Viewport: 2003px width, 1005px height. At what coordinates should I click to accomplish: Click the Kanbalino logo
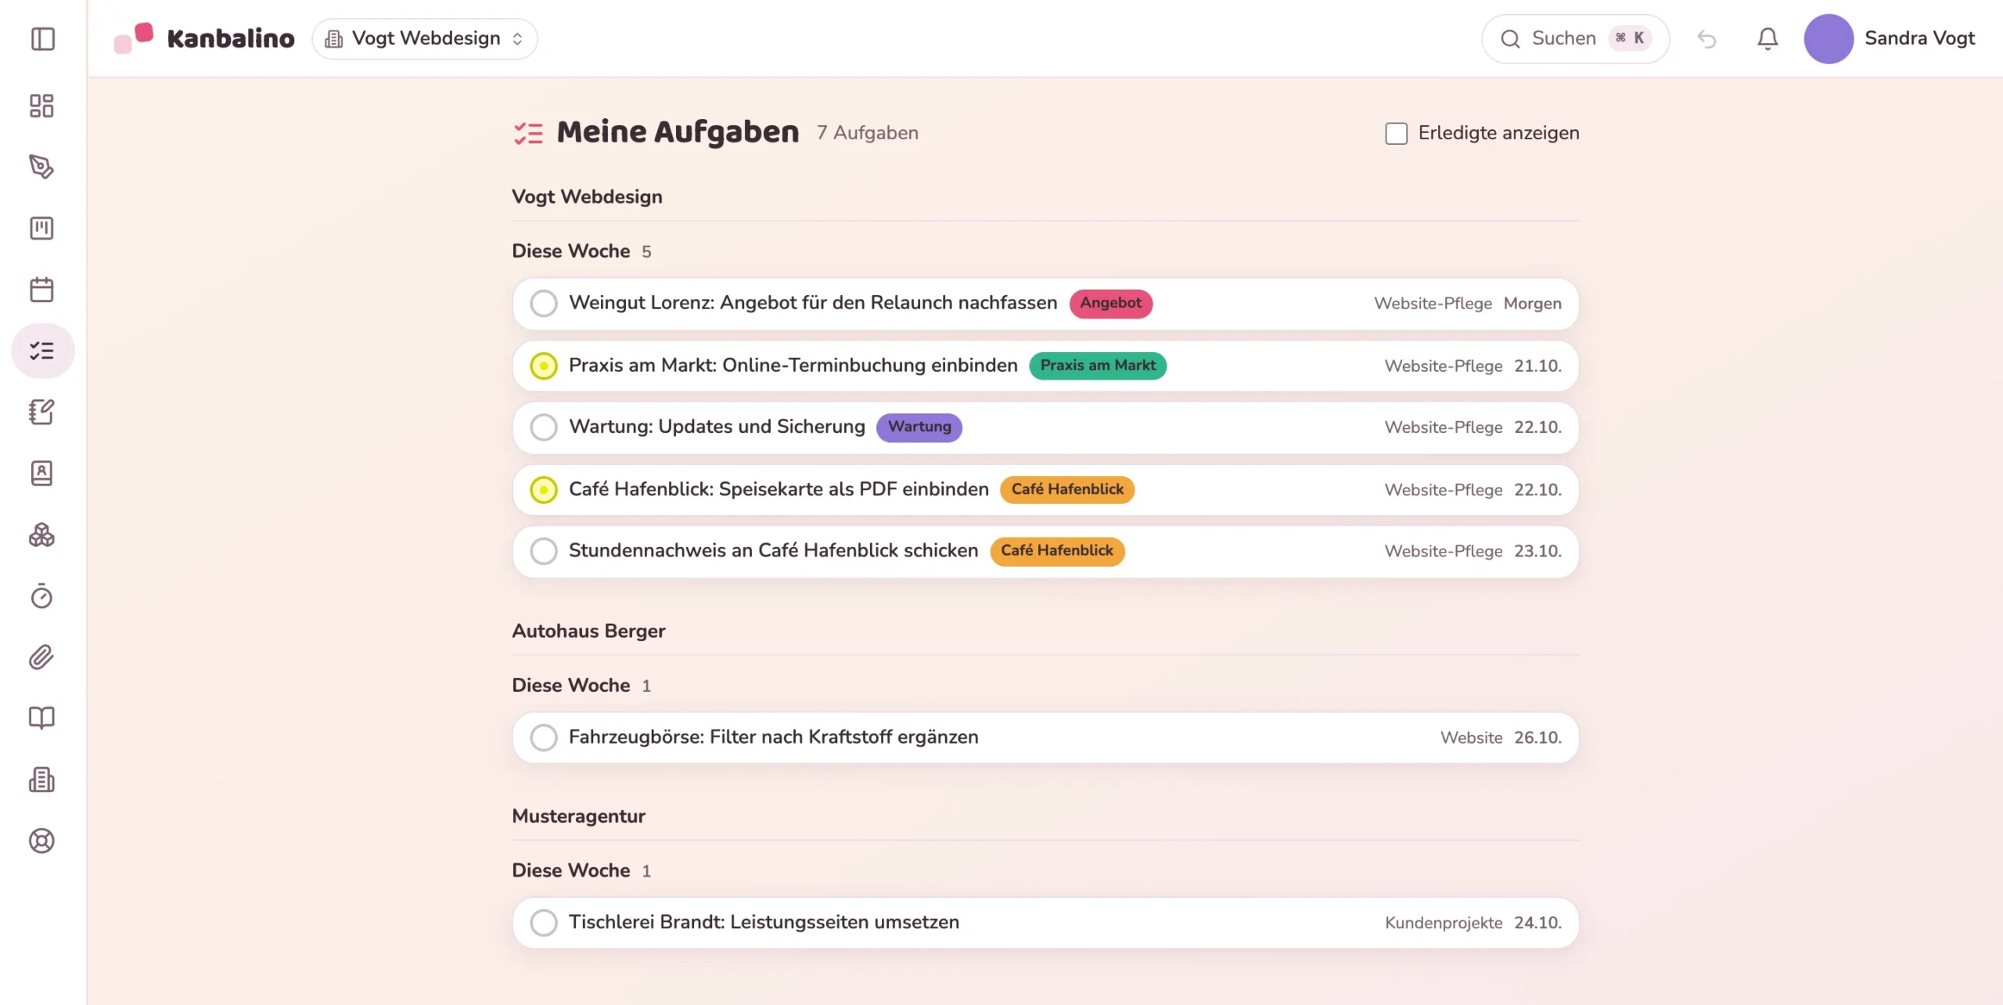(205, 38)
